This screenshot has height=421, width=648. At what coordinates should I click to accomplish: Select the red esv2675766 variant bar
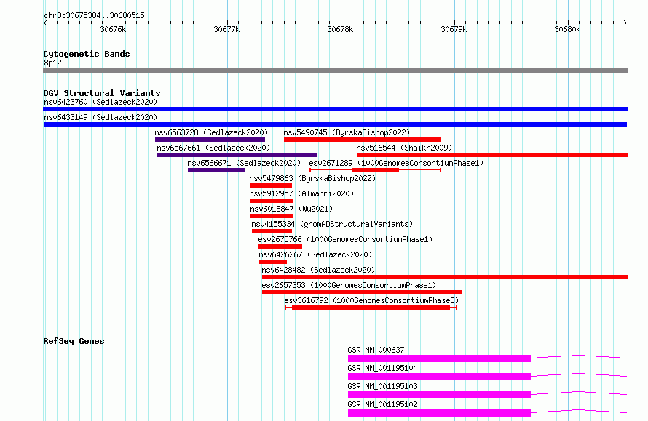280,246
